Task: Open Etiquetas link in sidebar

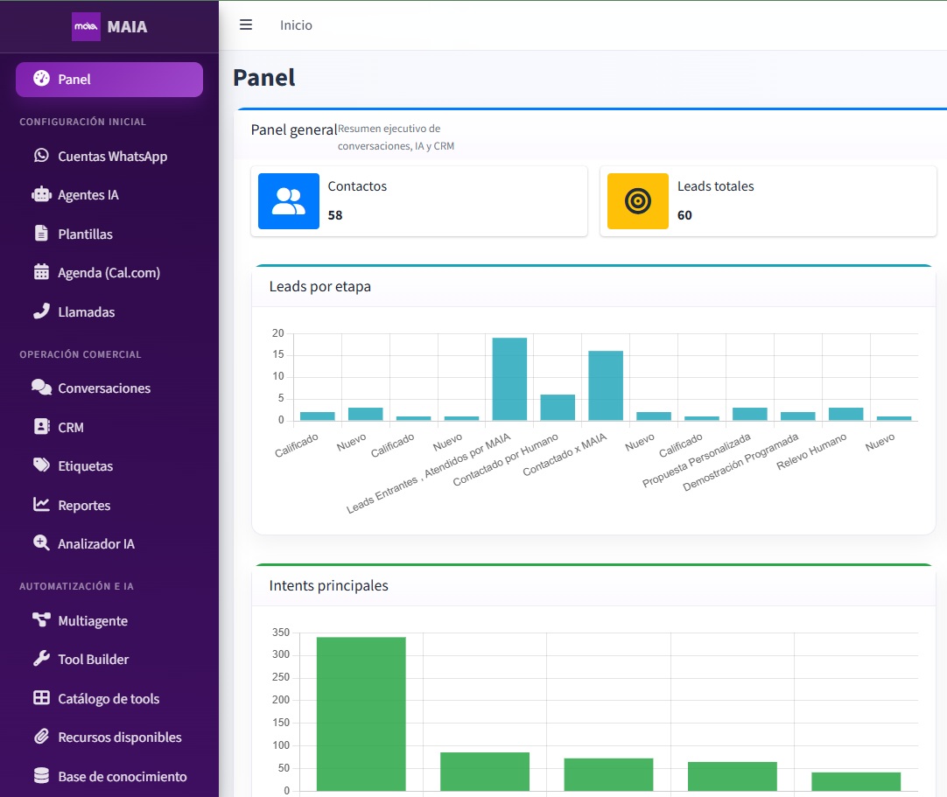Action: [109, 466]
